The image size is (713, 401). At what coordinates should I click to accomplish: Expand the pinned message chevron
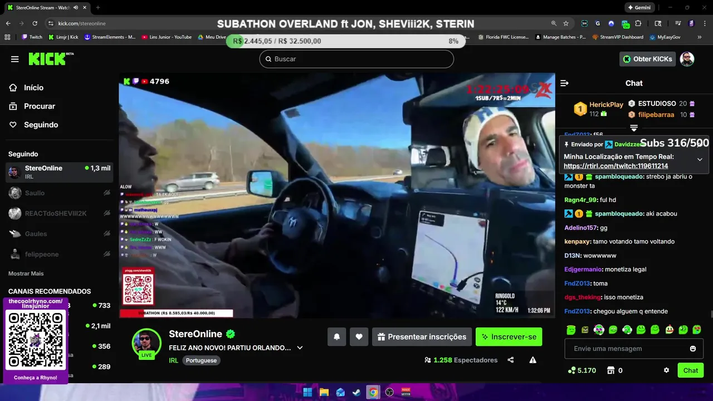pos(700,159)
